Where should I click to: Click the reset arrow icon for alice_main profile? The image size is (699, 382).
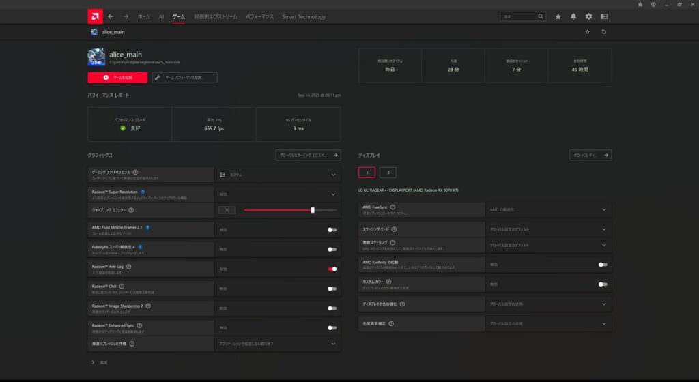click(603, 32)
